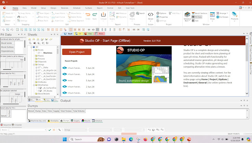Click the Show window icon
The image size is (252, 143).
pos(212,15)
